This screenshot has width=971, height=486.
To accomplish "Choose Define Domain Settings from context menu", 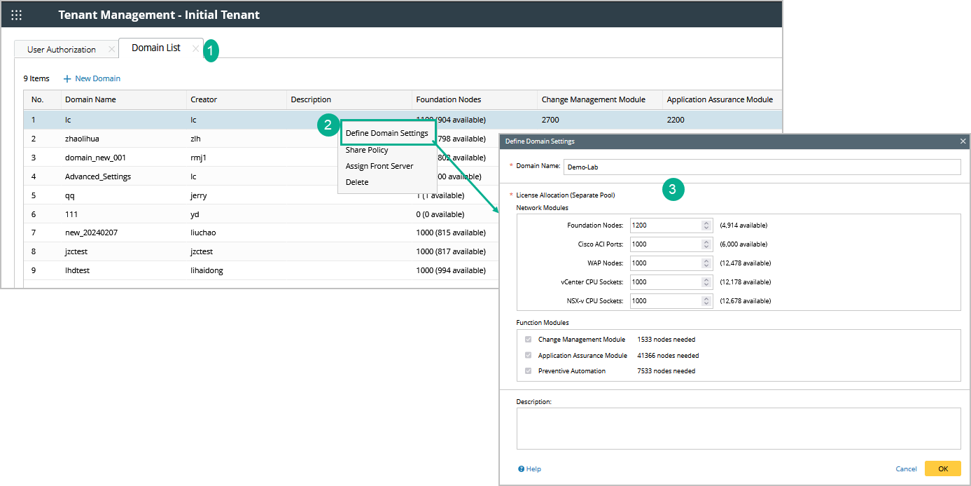I will point(386,133).
